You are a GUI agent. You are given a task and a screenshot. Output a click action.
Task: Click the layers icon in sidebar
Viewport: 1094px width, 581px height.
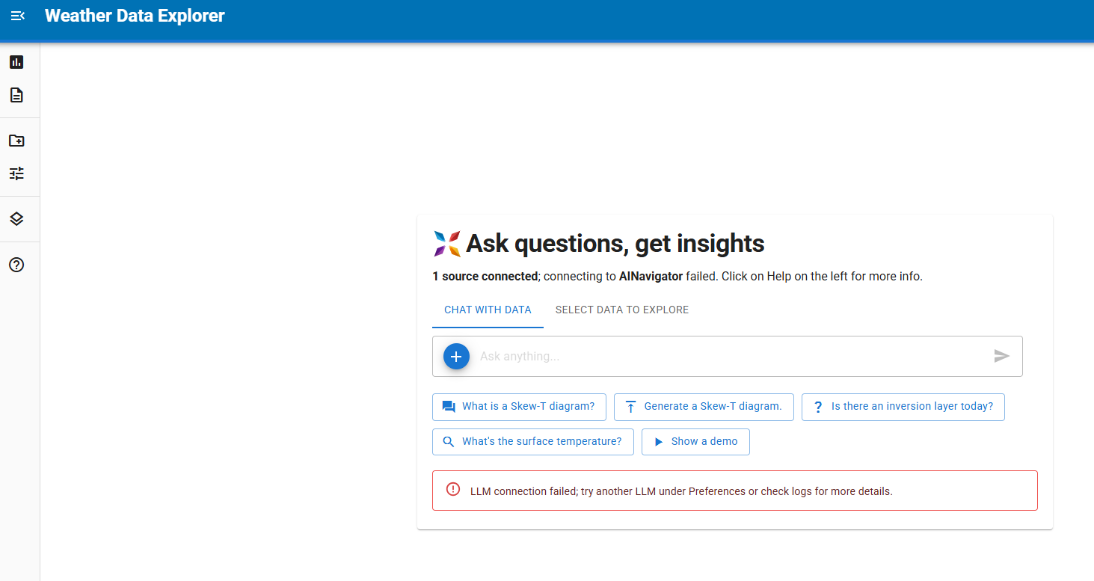(x=16, y=219)
